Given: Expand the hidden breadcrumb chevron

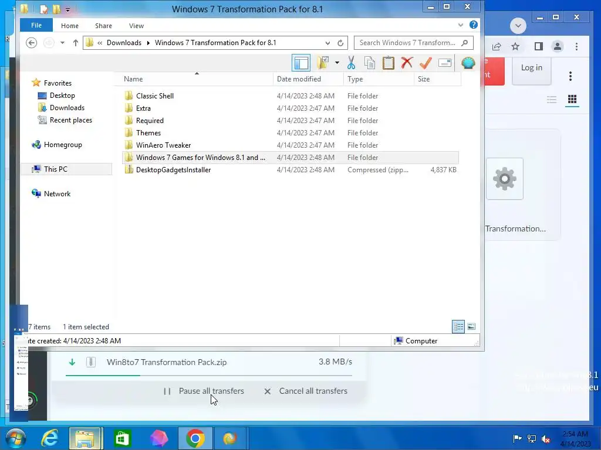Looking at the screenshot, I should 100,43.
